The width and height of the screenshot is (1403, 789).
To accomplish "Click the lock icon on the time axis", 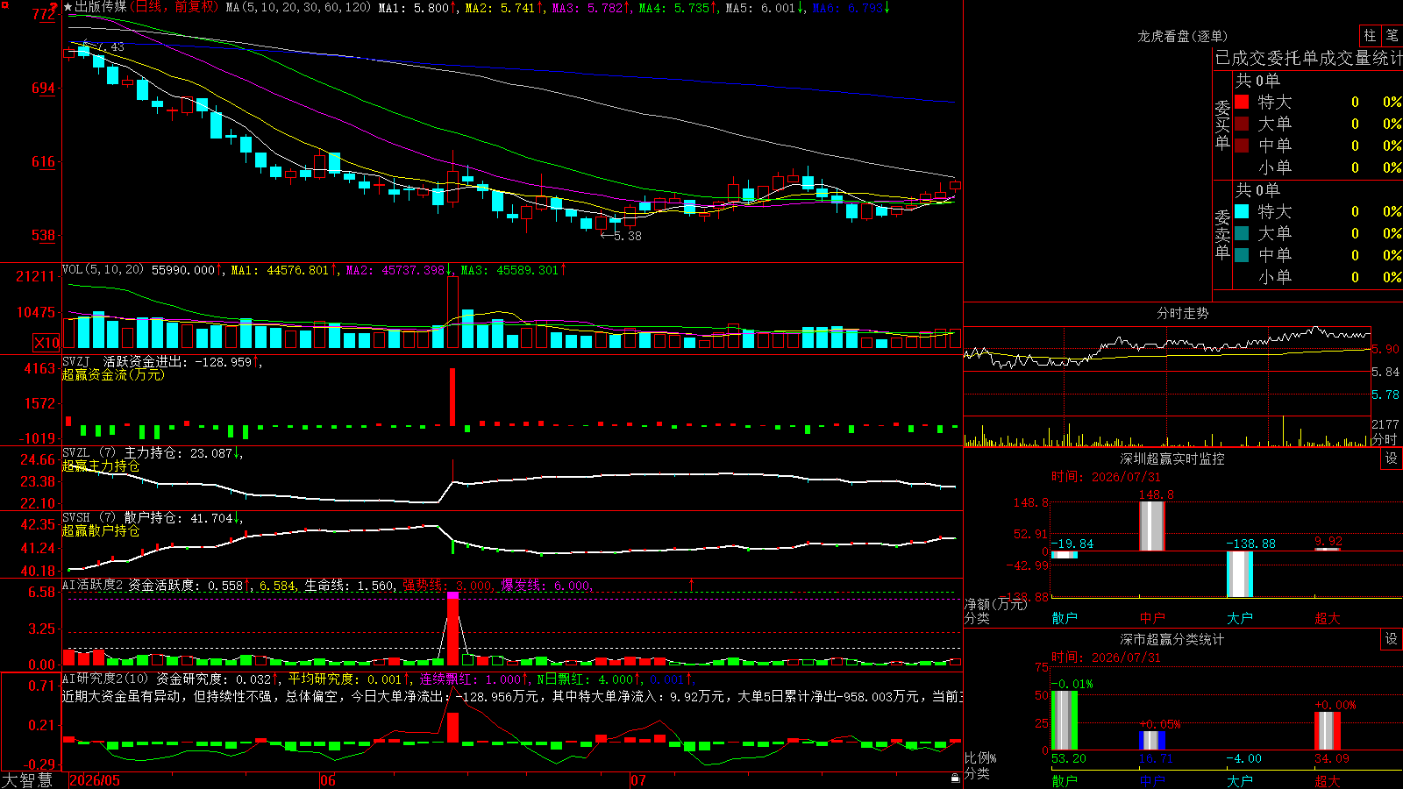I will tap(956, 778).
